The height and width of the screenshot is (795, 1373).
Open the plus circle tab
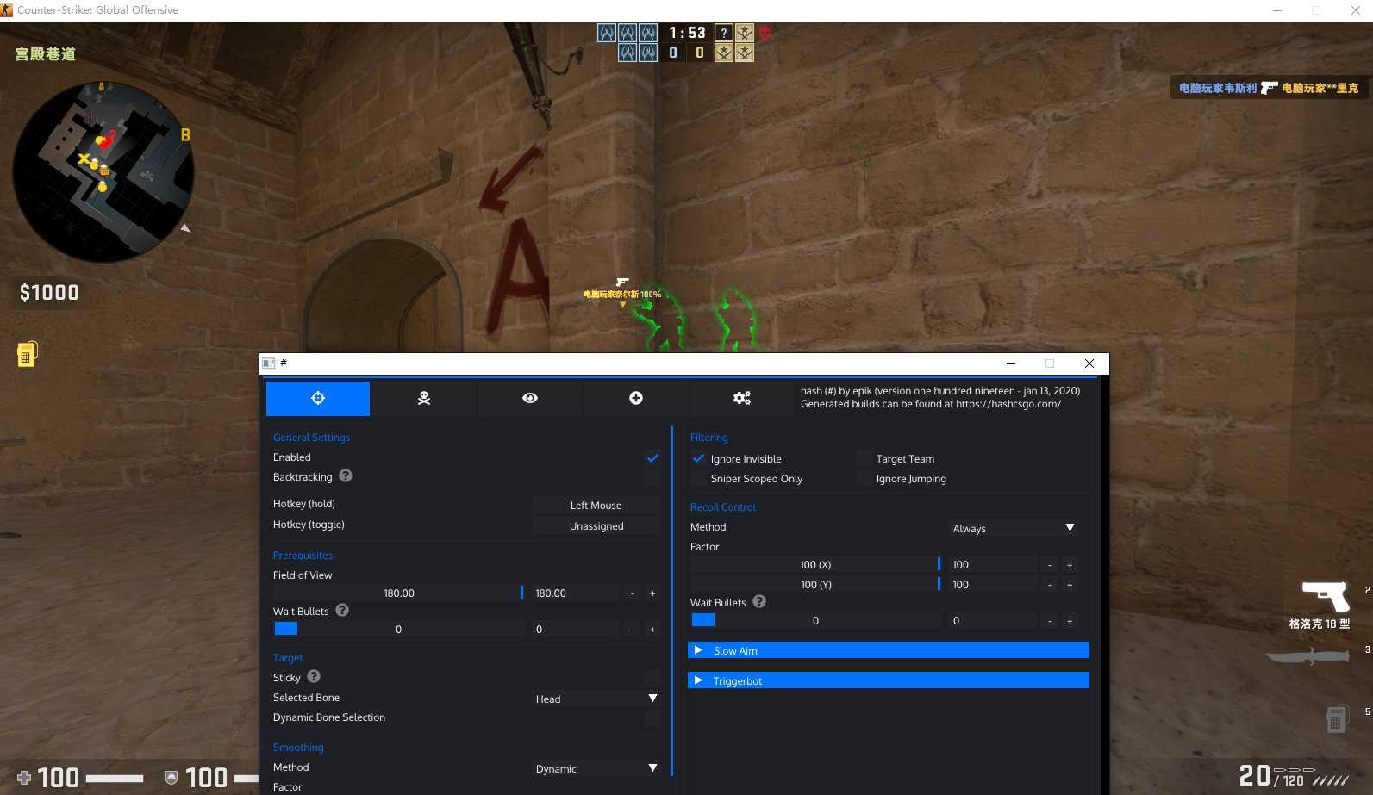(x=636, y=398)
